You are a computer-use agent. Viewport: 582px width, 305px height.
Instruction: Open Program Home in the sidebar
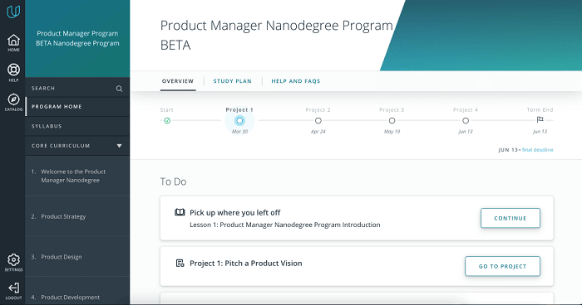(77, 107)
